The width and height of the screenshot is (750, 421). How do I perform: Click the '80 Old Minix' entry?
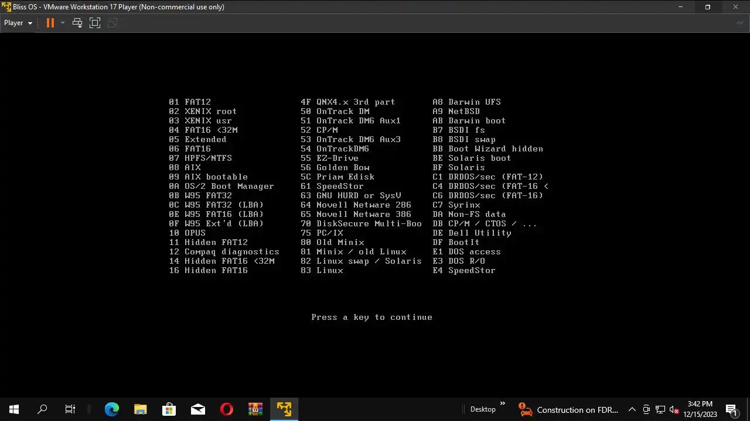[x=332, y=242]
